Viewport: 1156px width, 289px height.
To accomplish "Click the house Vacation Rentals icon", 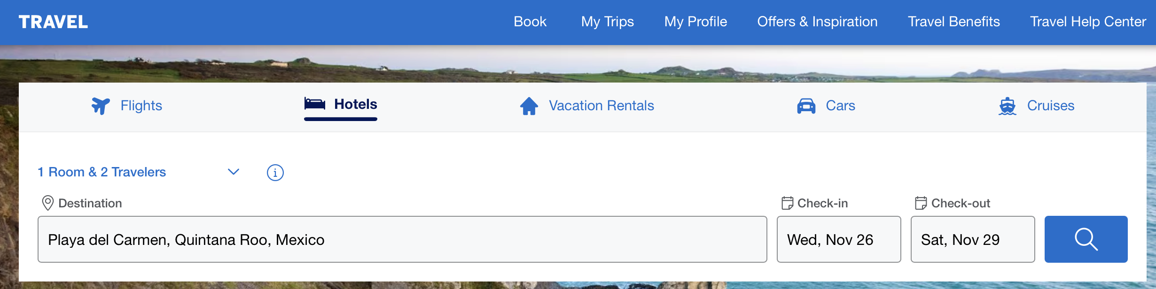I will tap(529, 106).
